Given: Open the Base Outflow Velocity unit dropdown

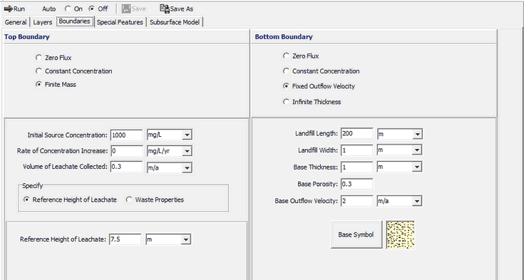Looking at the screenshot, I should click(417, 202).
